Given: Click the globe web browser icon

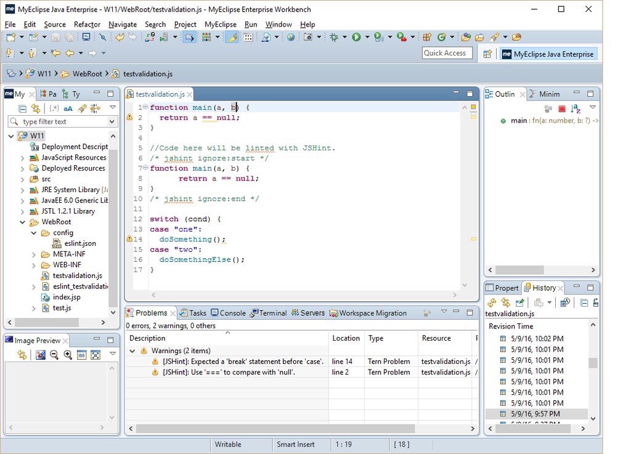Looking at the screenshot, I should pyautogui.click(x=291, y=38).
